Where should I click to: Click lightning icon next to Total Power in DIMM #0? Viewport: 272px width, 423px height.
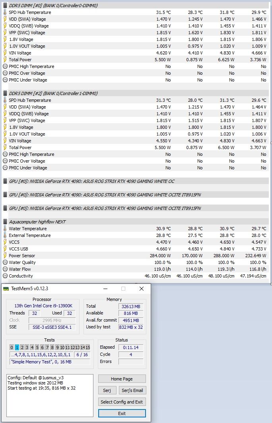[5, 60]
